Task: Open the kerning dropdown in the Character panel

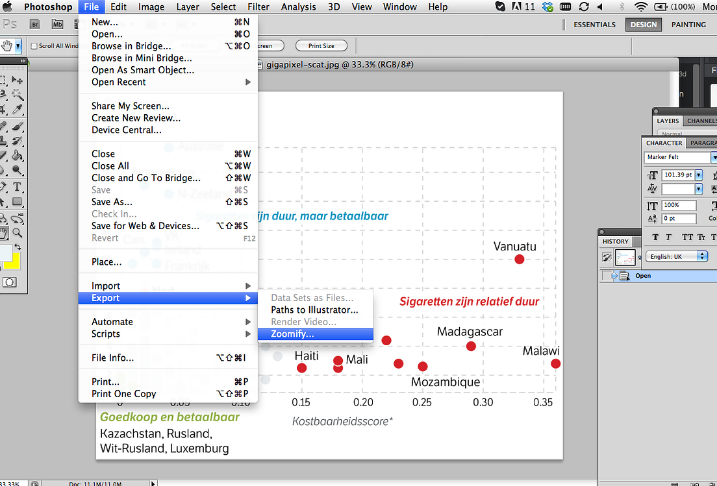Action: 699,189
